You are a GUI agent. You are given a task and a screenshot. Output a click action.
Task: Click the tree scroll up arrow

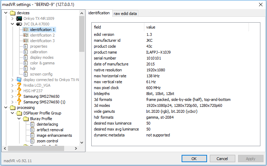(82, 13)
